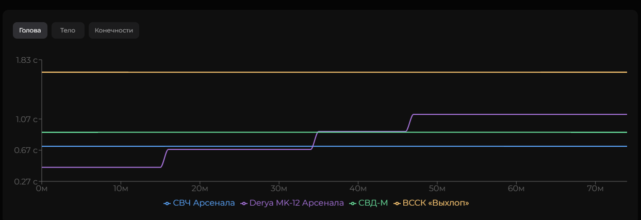This screenshot has height=220, width=641.
Task: Click the blue marker icon beside СВЧ Арсенала
Action: [x=167, y=204]
